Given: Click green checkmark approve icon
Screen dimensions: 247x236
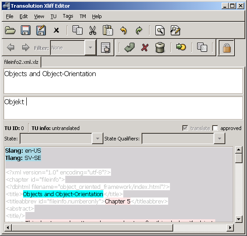Looking at the screenshot, I should point(129,48).
